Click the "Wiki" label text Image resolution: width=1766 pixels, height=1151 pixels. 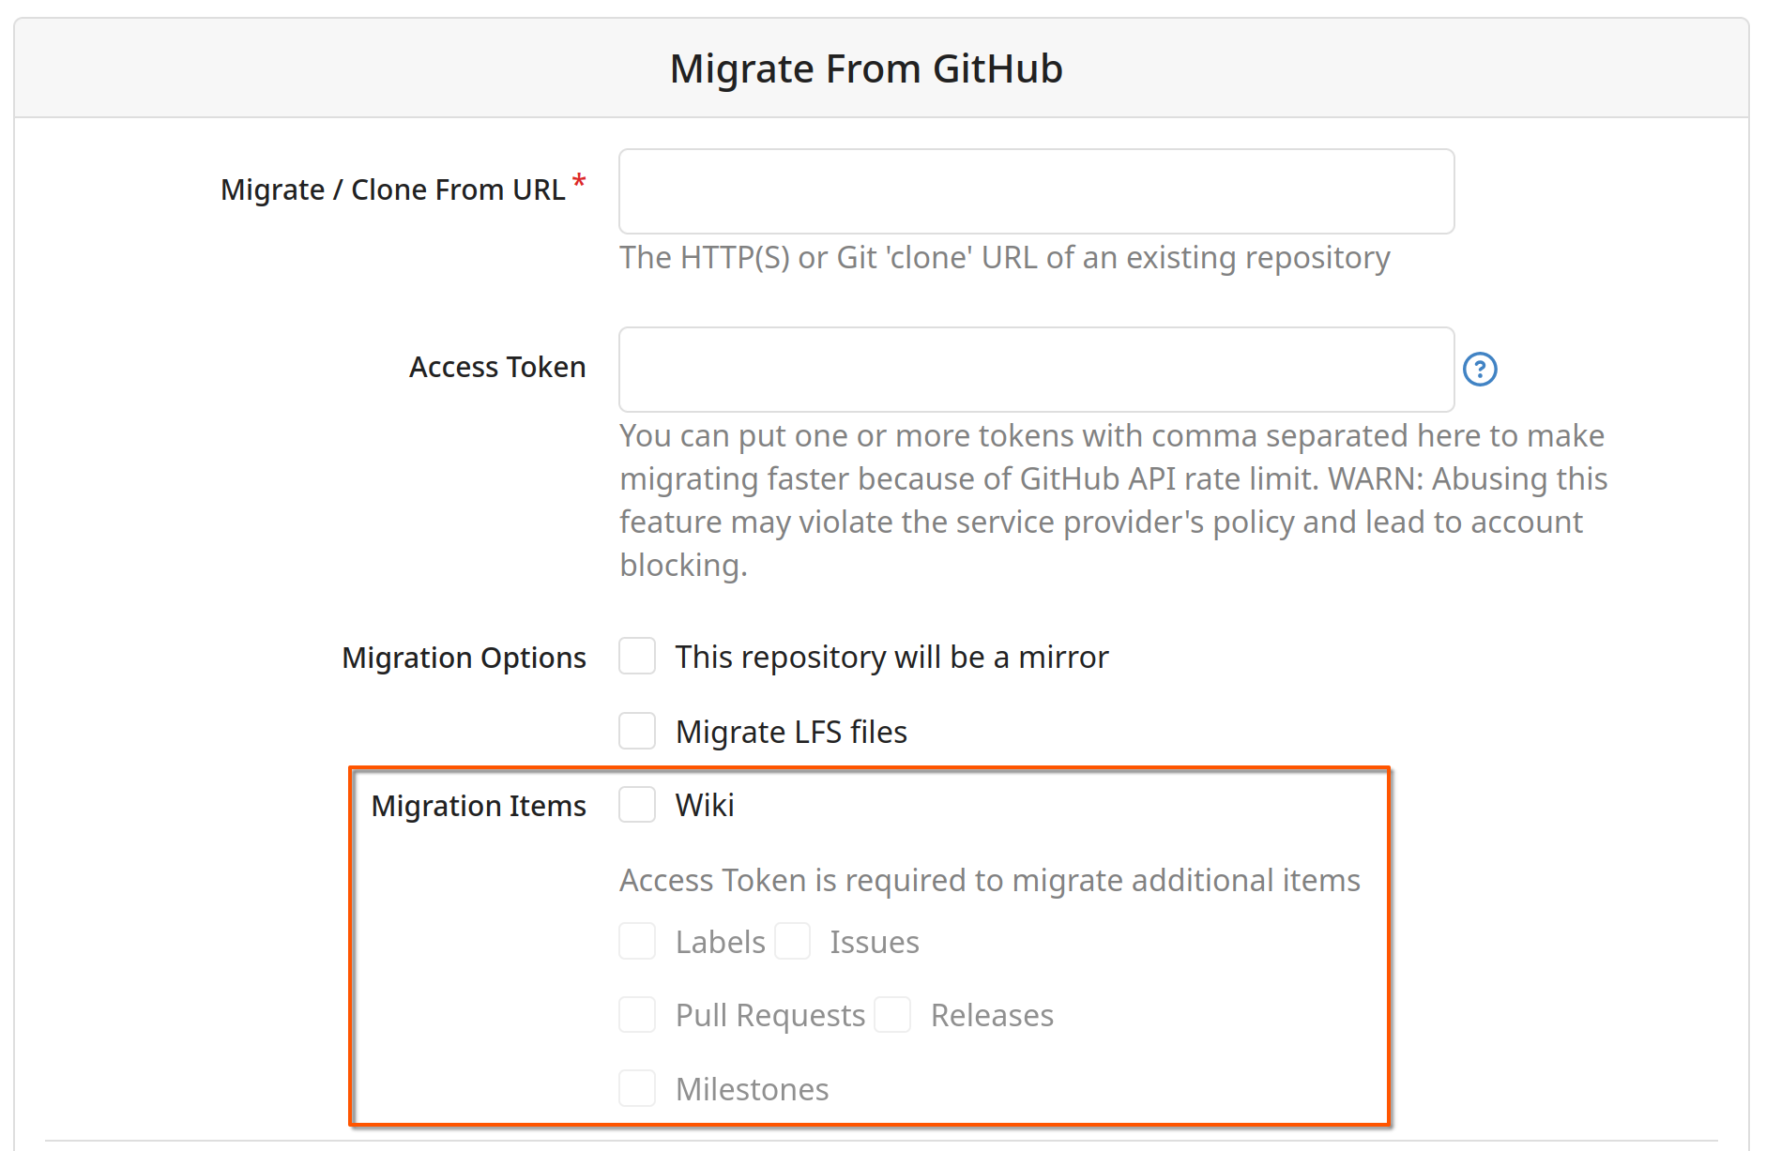tap(705, 806)
